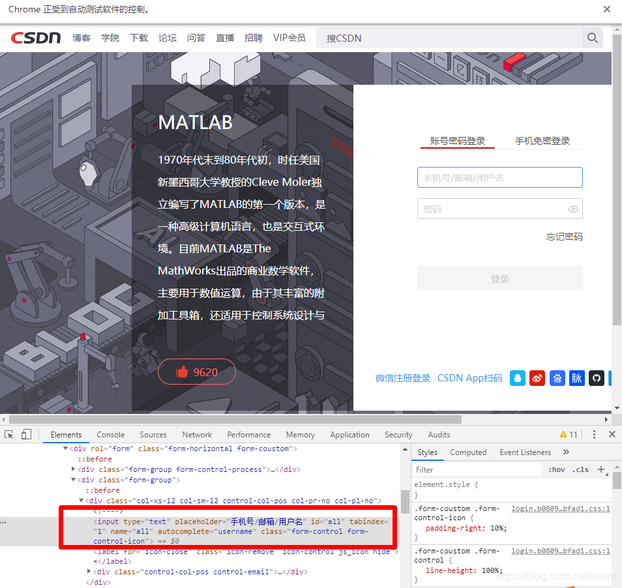Expand the form-control-process div node
The image size is (622, 588).
click(x=74, y=469)
